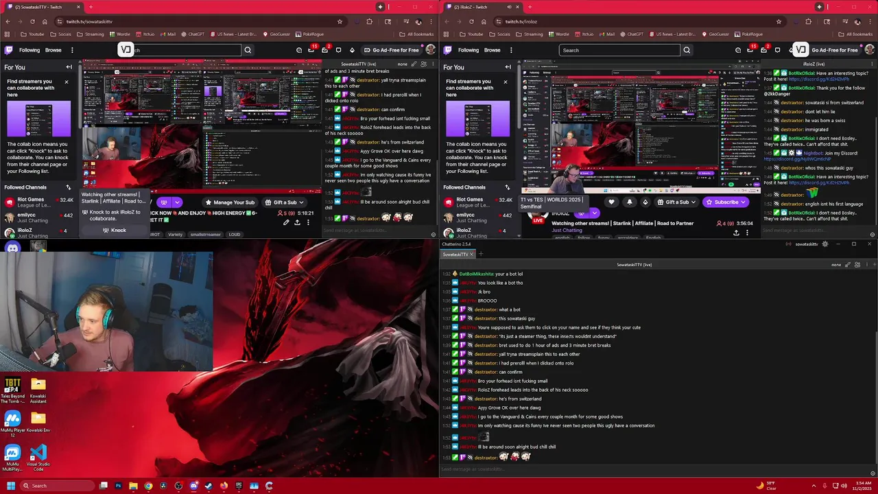Open Photoshop icon on the taskbar
The image size is (878, 494).
click(x=118, y=486)
